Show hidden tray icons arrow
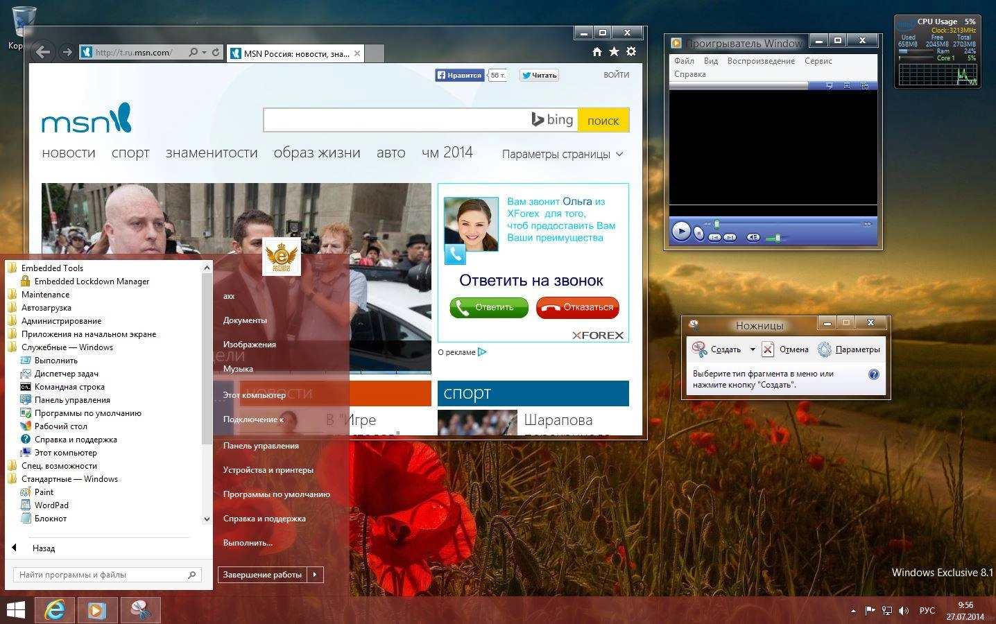 point(853,612)
